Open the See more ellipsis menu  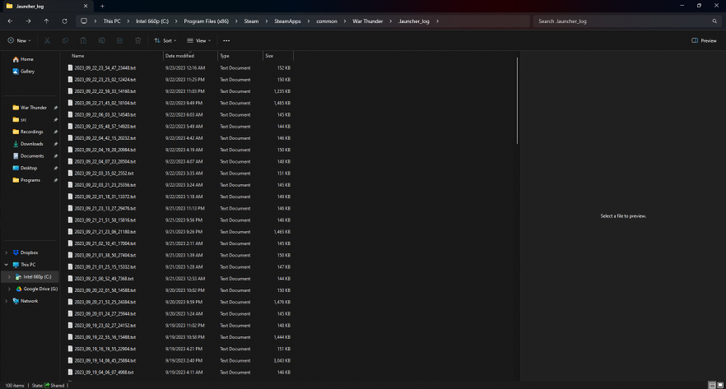(226, 40)
